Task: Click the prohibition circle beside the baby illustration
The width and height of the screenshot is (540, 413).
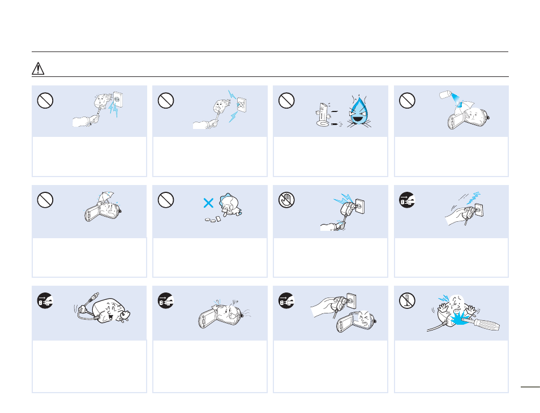Action: (x=166, y=200)
